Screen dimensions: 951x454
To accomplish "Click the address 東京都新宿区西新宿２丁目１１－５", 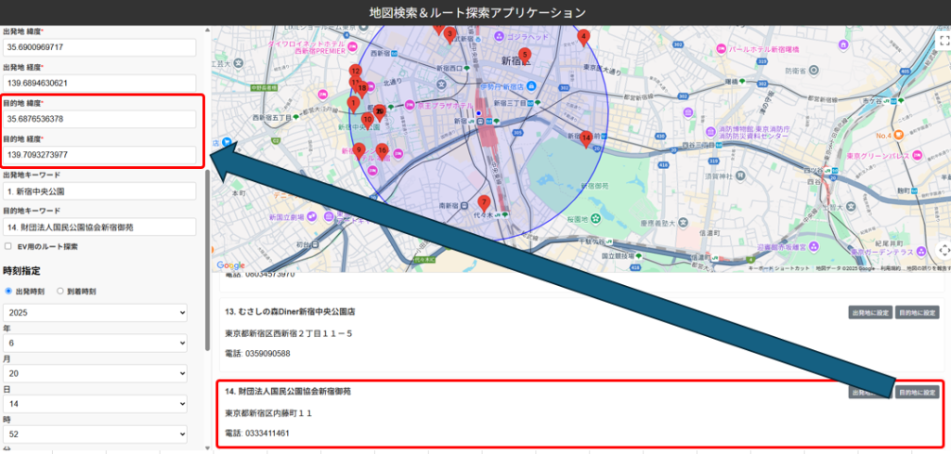I will (x=289, y=333).
